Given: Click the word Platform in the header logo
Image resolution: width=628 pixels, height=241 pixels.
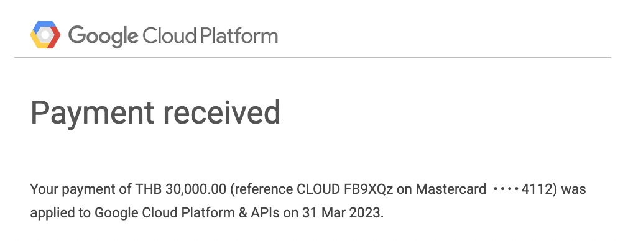Looking at the screenshot, I should coord(239,36).
